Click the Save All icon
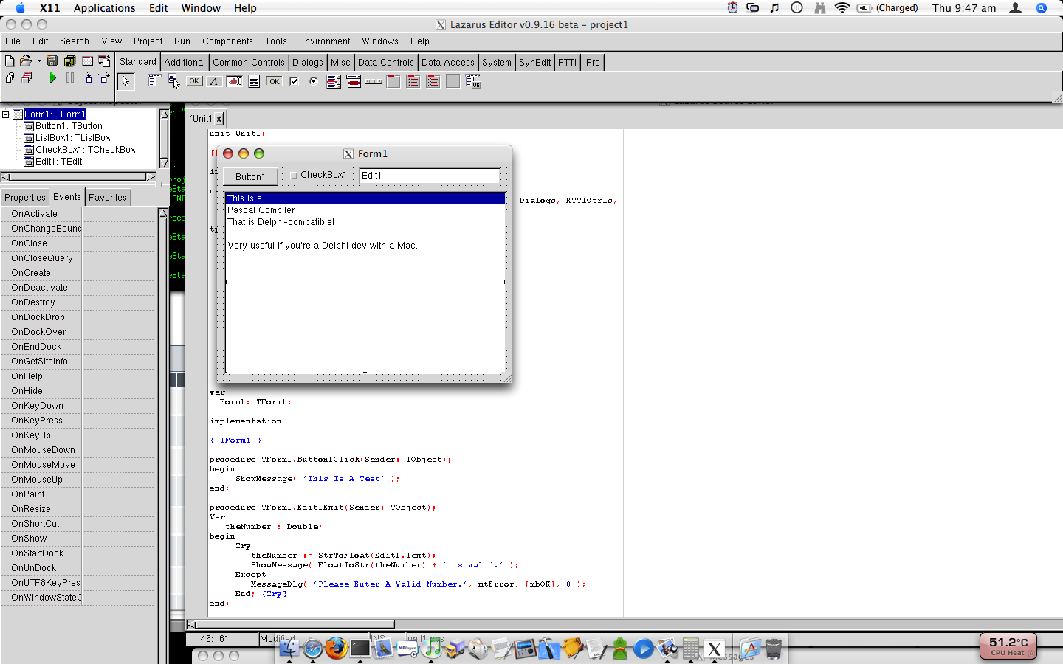The width and height of the screenshot is (1063, 664). [x=69, y=61]
